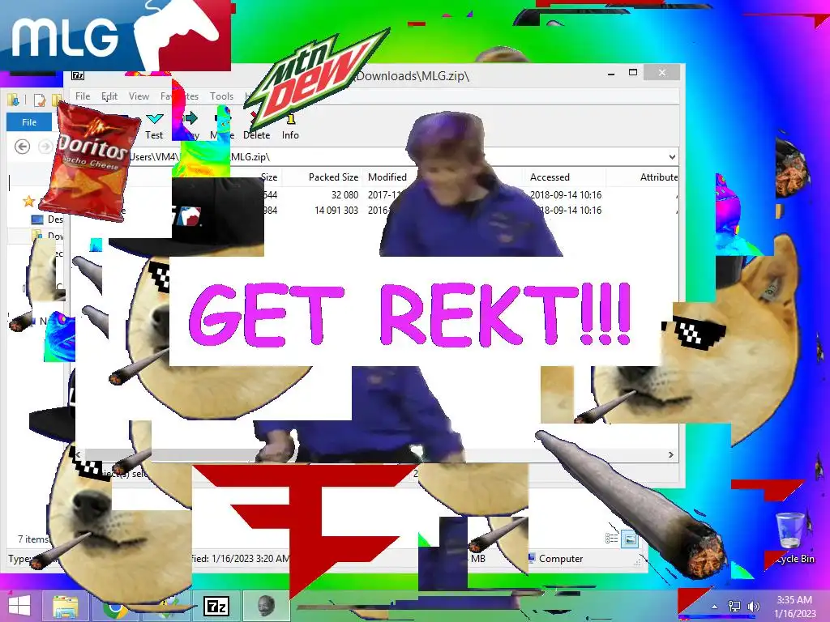Click the "Computer" status bar label

(x=561, y=559)
